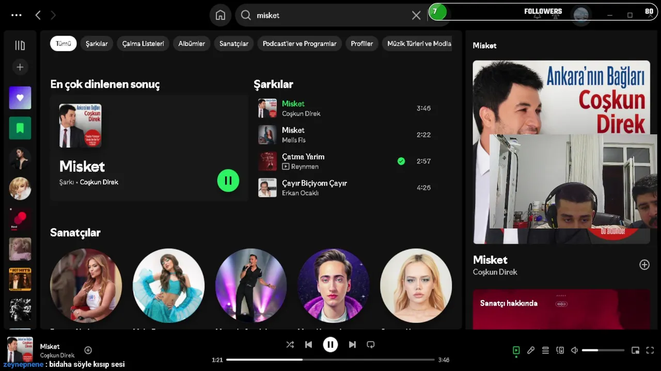Filter results by Albümler

[x=192, y=44]
